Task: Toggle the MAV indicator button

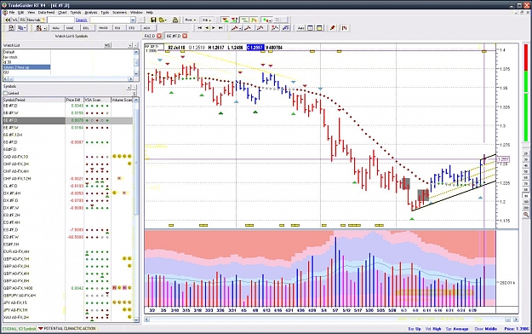Action: tap(55, 28)
